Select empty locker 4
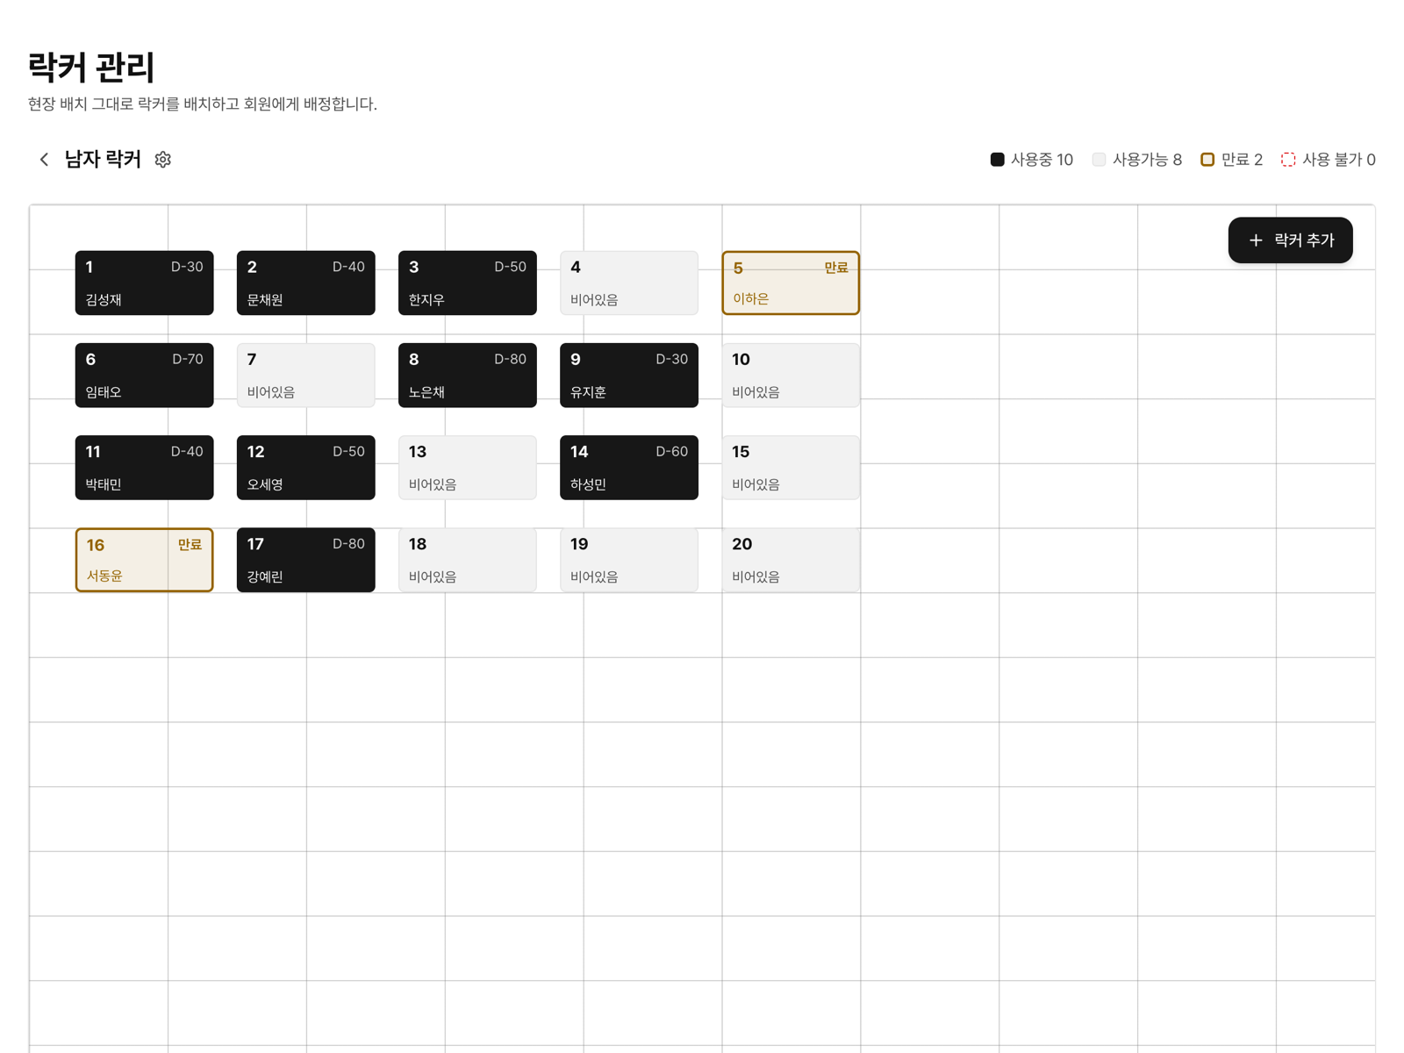The image size is (1404, 1053). (629, 283)
